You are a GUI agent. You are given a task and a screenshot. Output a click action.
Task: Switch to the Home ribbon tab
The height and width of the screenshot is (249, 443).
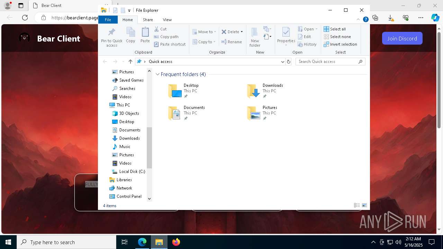[x=127, y=20]
